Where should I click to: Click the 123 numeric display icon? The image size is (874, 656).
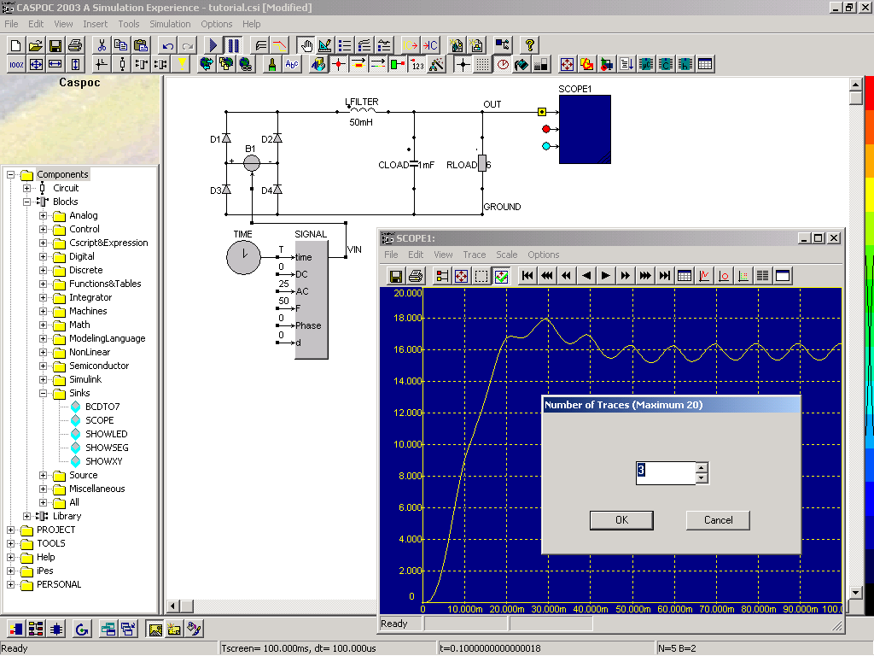tap(417, 65)
